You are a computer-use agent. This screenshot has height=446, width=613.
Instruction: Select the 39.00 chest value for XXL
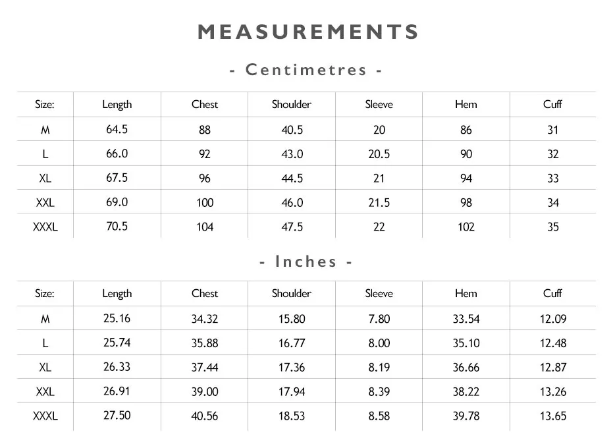(205, 391)
